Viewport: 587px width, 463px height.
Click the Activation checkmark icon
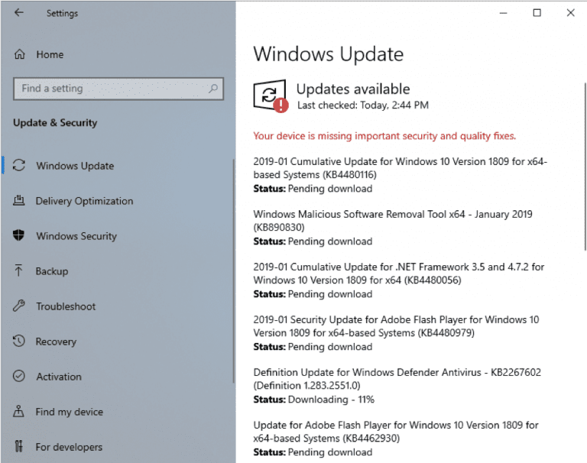[20, 377]
